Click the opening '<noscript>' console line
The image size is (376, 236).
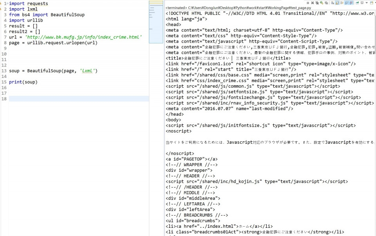(179, 131)
